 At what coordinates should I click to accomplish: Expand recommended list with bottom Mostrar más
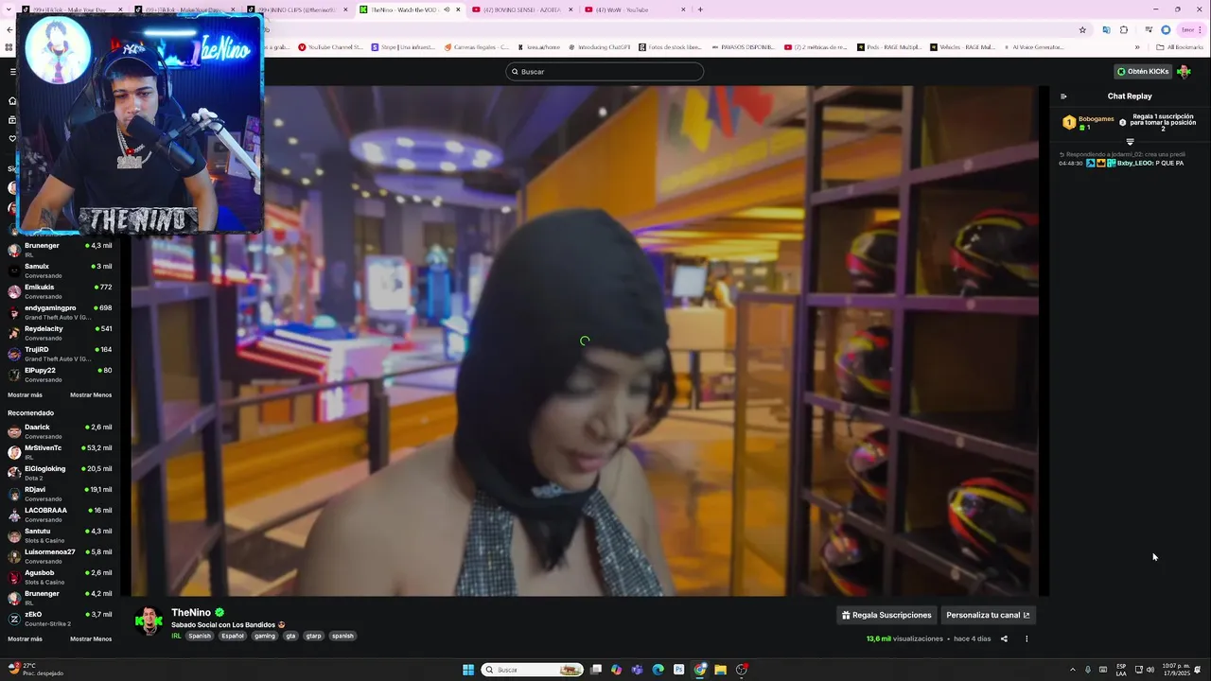pyautogui.click(x=25, y=639)
